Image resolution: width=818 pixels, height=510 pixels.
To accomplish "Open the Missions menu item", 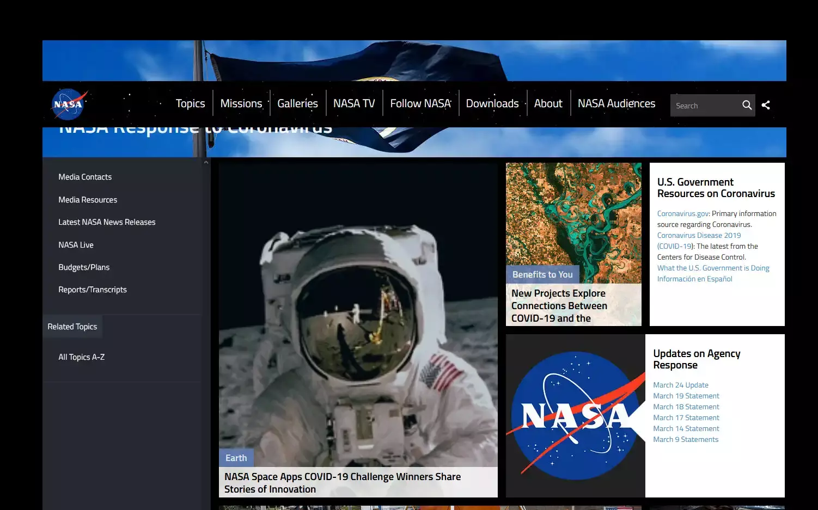I will click(241, 103).
